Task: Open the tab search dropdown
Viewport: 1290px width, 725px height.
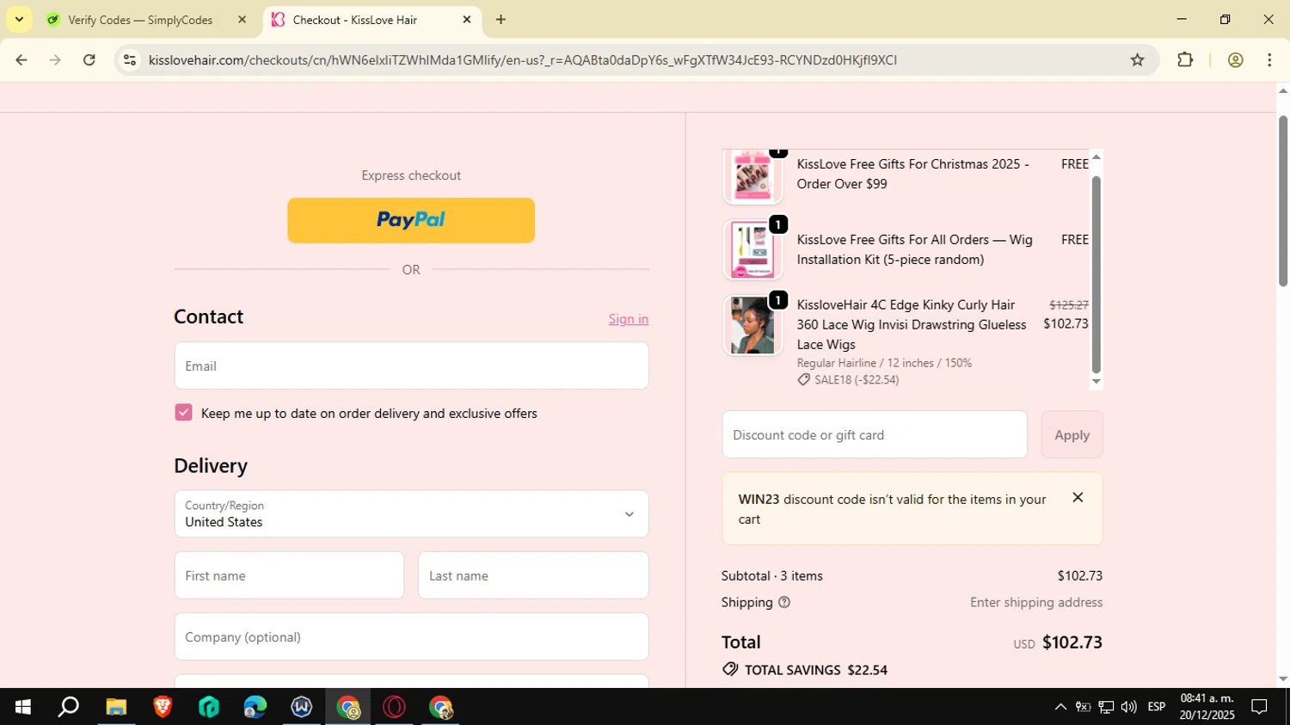Action: (19, 20)
